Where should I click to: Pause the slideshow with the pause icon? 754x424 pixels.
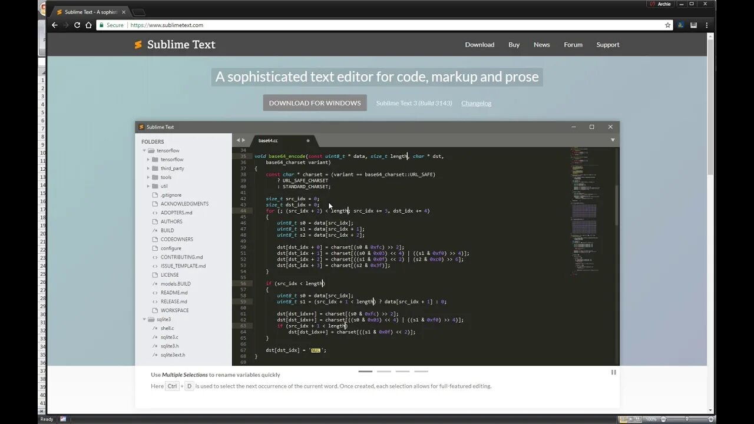coord(613,372)
